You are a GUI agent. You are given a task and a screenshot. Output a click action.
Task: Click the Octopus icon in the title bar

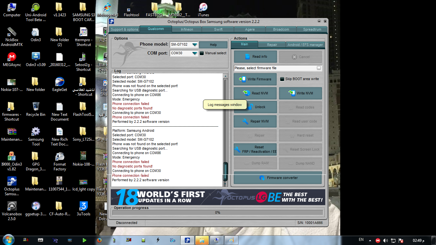coord(111,21)
